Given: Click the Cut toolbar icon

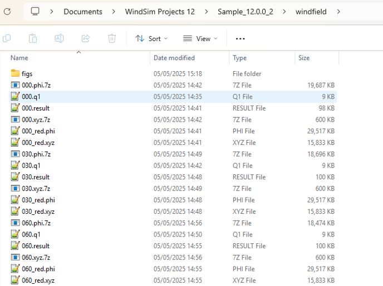Looking at the screenshot, I should (x=7, y=38).
